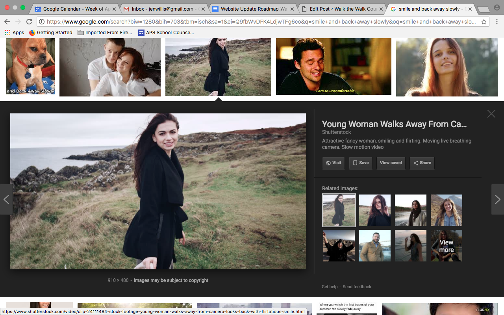Share the image via Share button
This screenshot has width=504, height=315.
coord(422,163)
